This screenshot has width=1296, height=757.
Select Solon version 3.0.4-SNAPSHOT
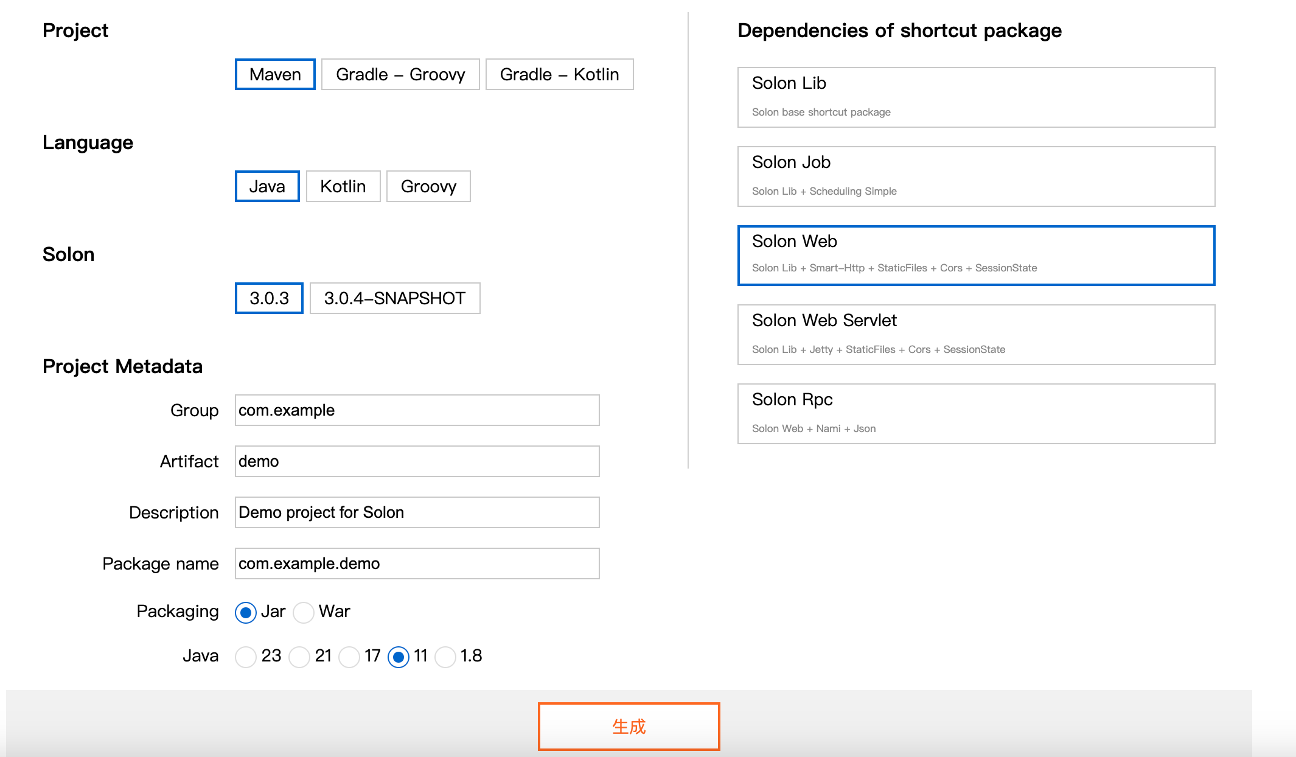[395, 298]
